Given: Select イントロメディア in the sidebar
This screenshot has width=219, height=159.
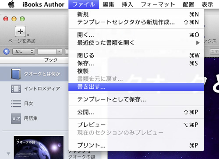Looking at the screenshot, I should tap(34, 89).
